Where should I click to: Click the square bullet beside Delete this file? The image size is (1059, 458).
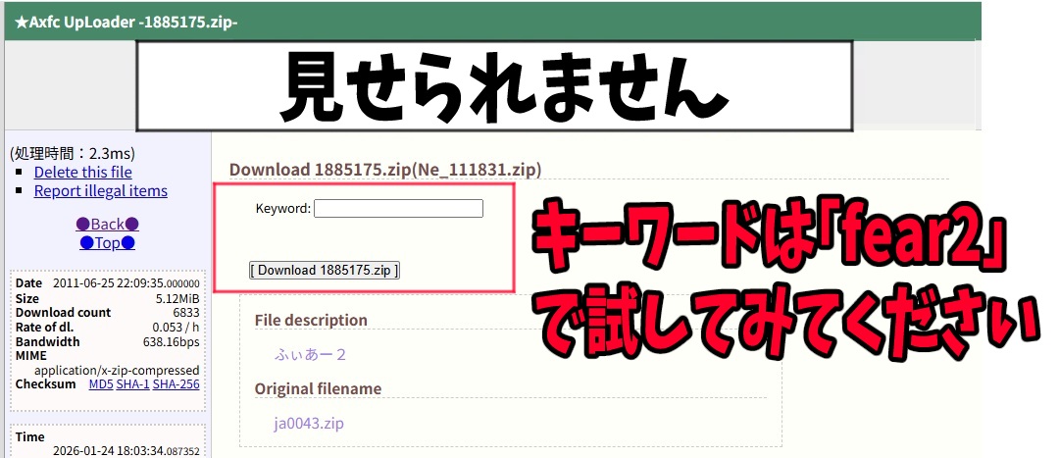tap(22, 174)
